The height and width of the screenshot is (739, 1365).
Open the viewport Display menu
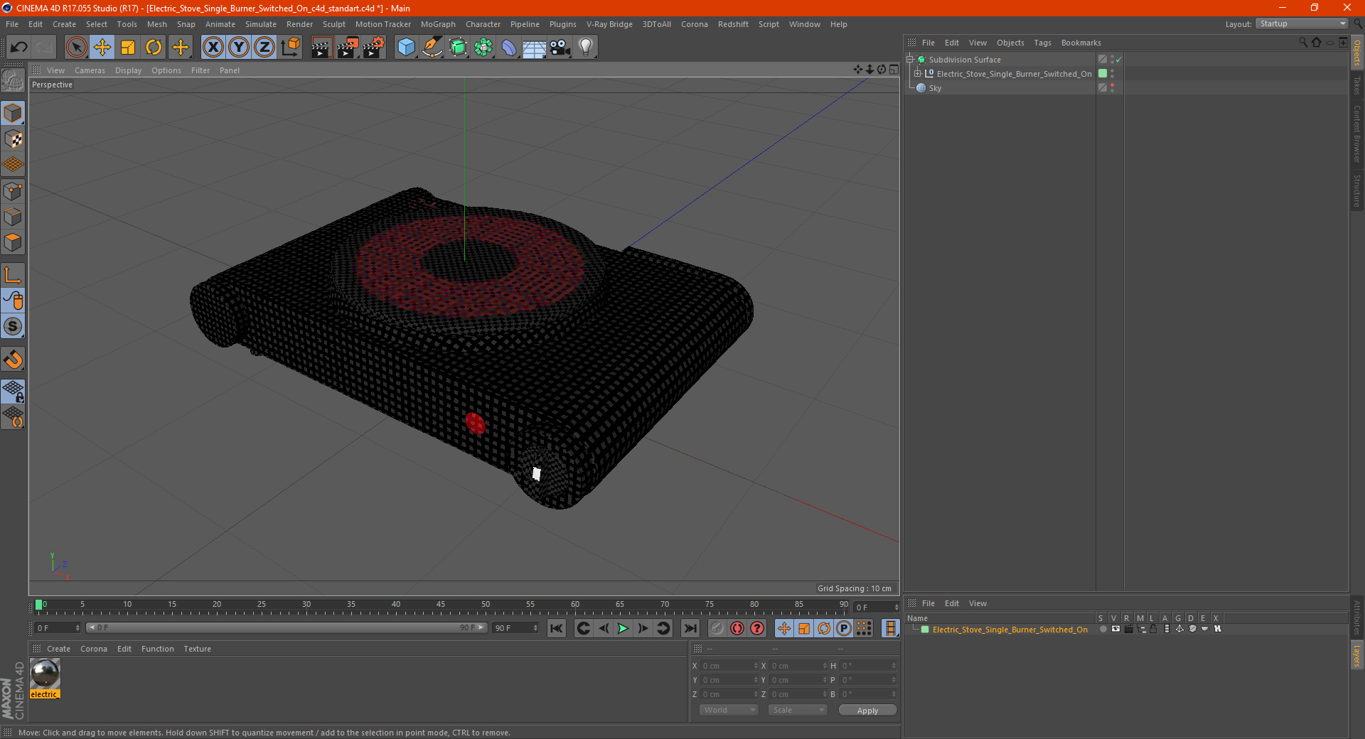[128, 70]
